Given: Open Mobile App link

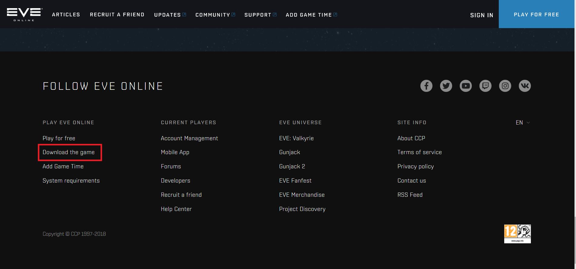Looking at the screenshot, I should 175,152.
